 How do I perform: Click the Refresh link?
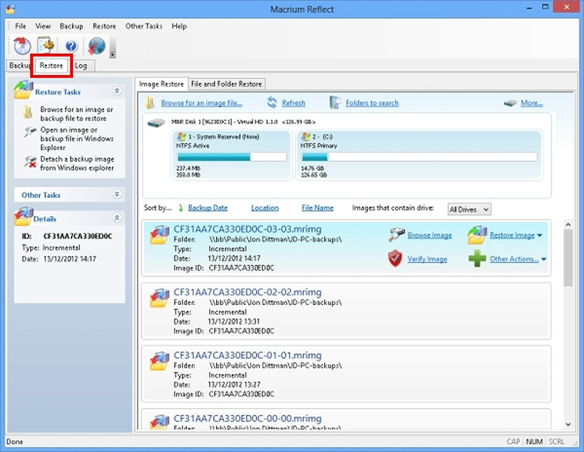(294, 103)
